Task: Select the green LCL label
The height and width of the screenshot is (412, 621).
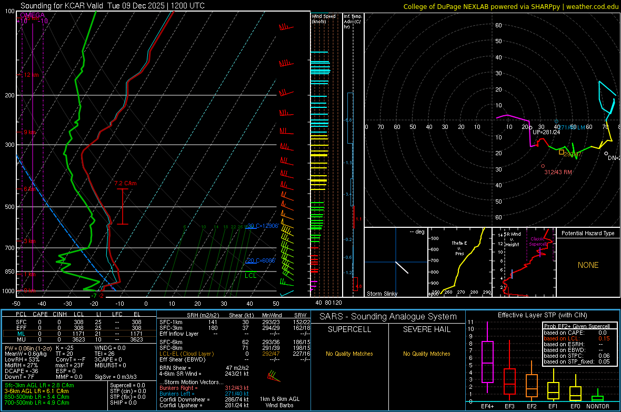Action: (x=251, y=276)
